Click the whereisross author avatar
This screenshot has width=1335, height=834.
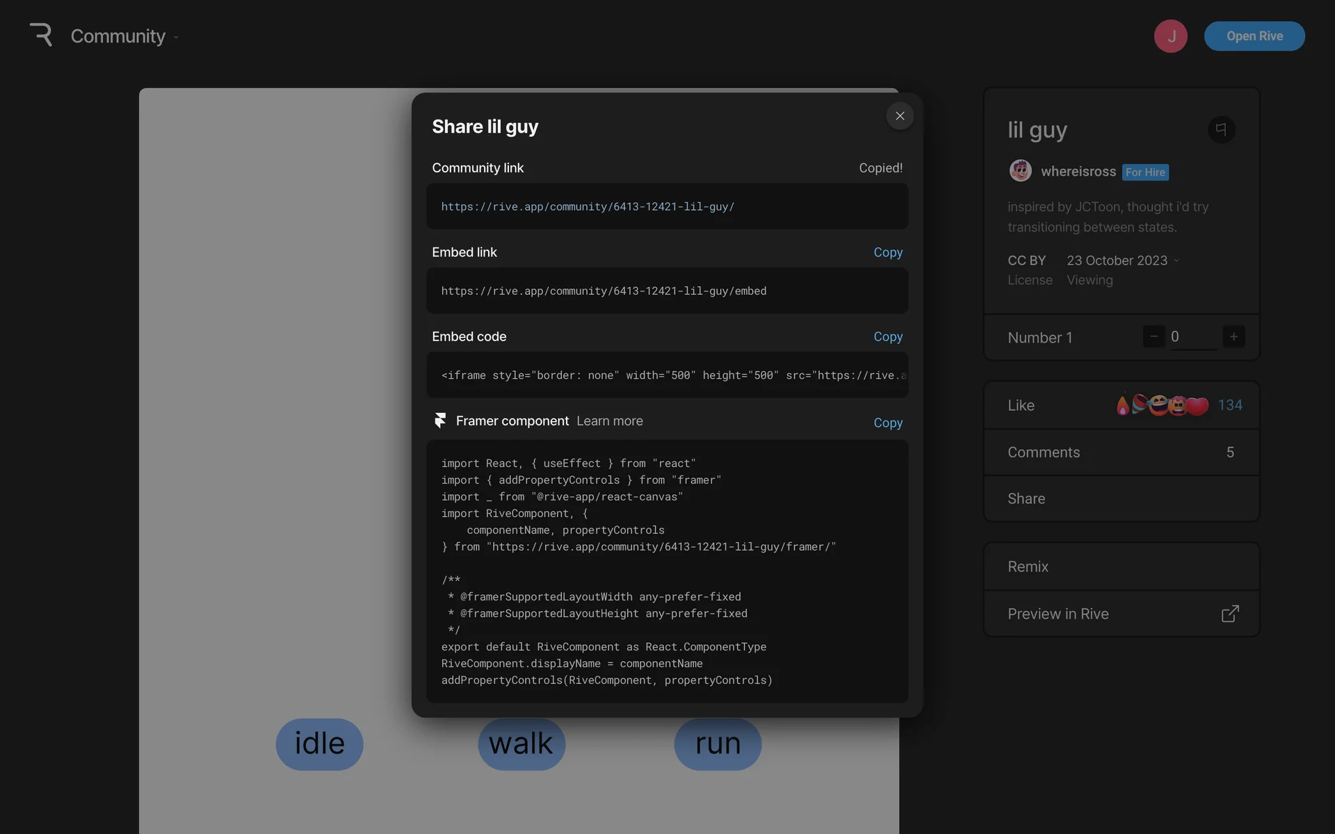(1020, 171)
